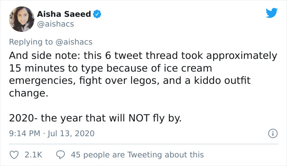
Task: Open Aisha Saeed's profile picture
Action: pos(22,19)
